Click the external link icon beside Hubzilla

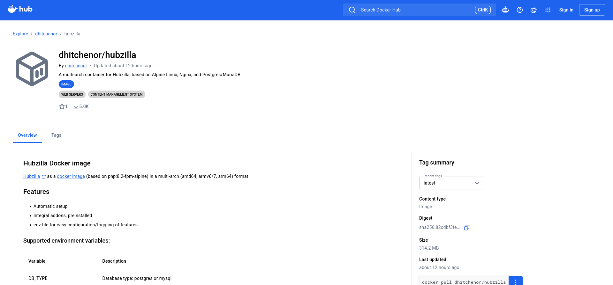(44, 177)
